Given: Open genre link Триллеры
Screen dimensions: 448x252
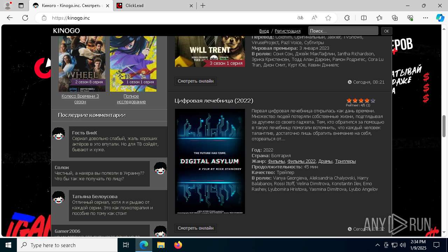Looking at the screenshot, I should tap(345, 161).
